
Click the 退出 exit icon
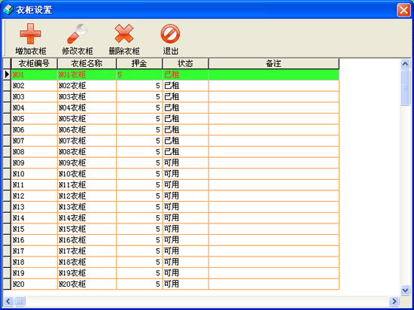pos(170,34)
